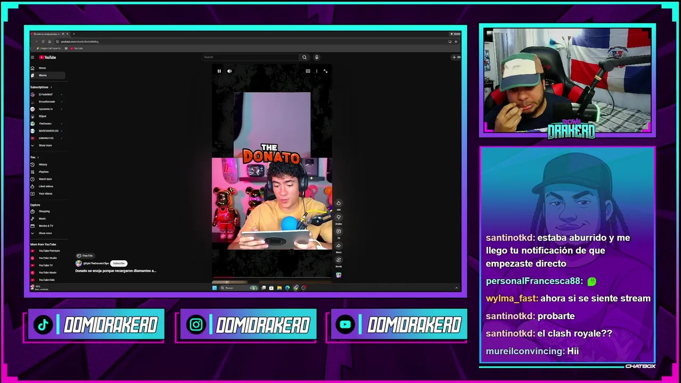Open comments on the Short
This screenshot has width=681, height=383.
pyautogui.click(x=338, y=232)
